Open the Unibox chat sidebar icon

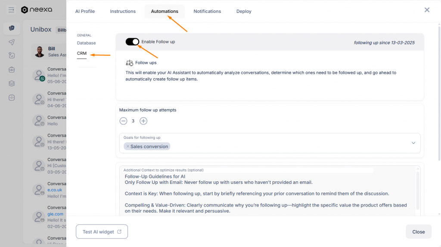(x=12, y=28)
